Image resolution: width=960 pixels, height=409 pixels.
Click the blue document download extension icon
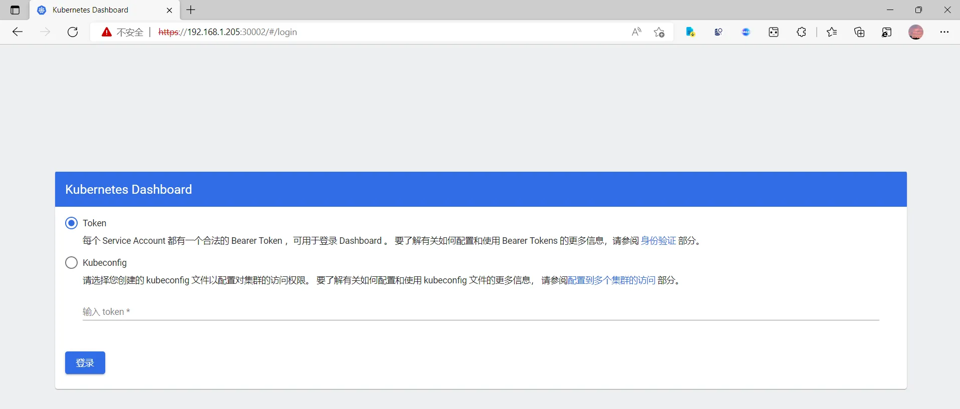click(x=690, y=32)
